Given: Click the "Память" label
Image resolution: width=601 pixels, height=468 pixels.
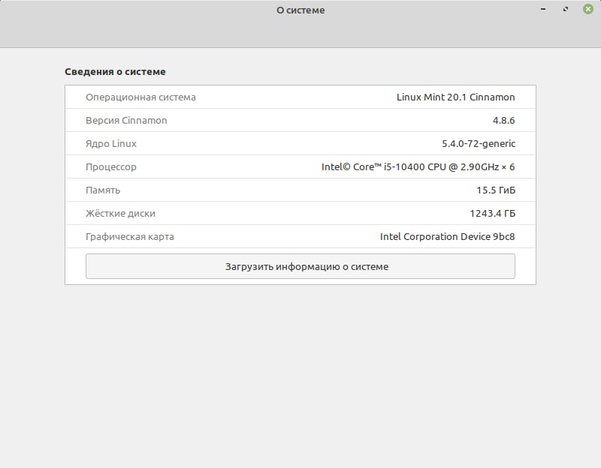Looking at the screenshot, I should [103, 190].
